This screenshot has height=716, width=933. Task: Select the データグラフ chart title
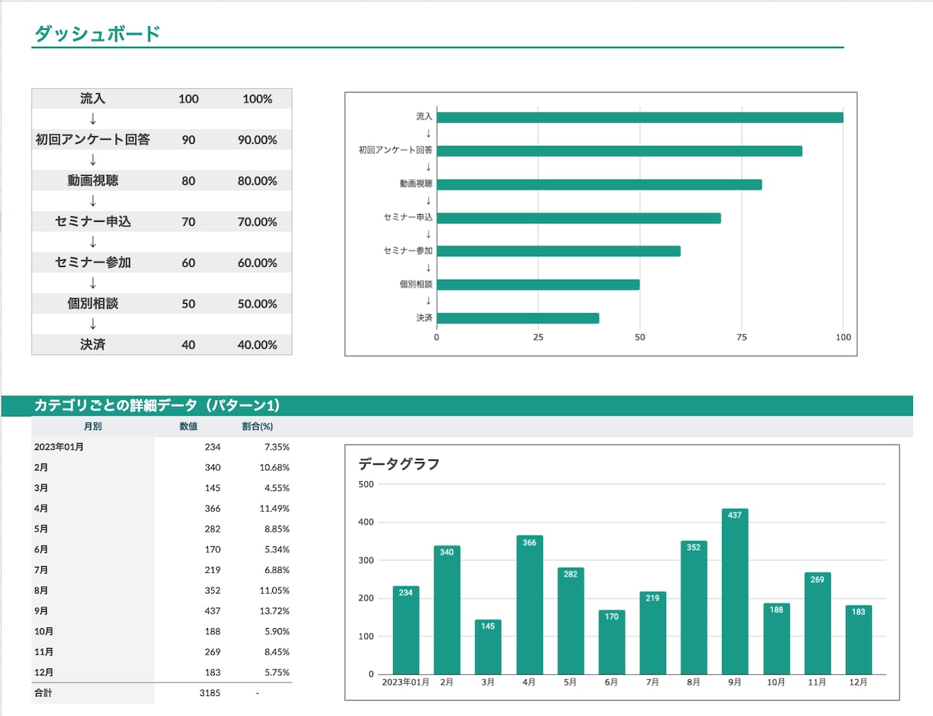(x=399, y=464)
